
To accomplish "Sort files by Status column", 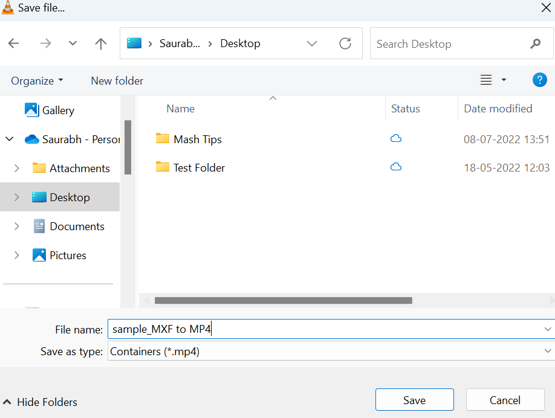I will 405,109.
